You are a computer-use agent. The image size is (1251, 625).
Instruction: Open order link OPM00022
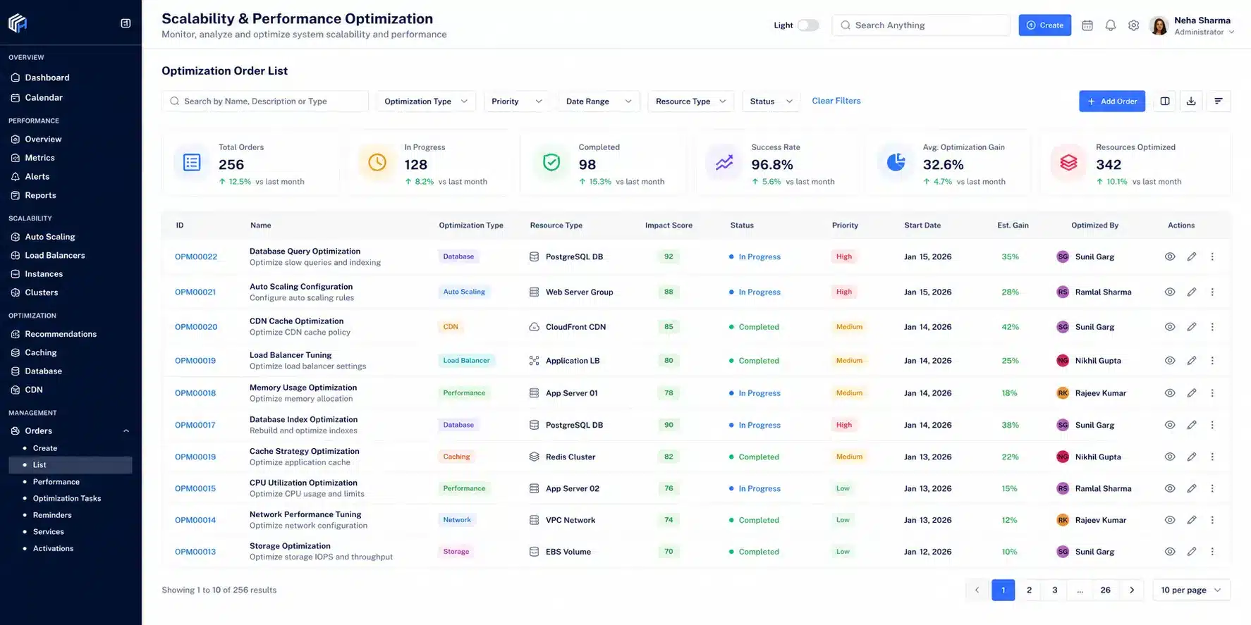196,256
